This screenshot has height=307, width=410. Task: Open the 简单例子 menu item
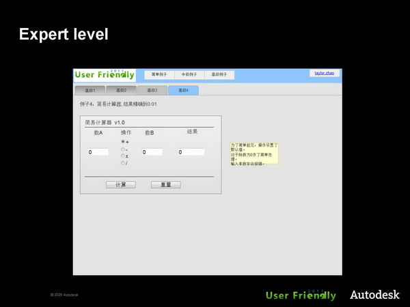tap(159, 74)
